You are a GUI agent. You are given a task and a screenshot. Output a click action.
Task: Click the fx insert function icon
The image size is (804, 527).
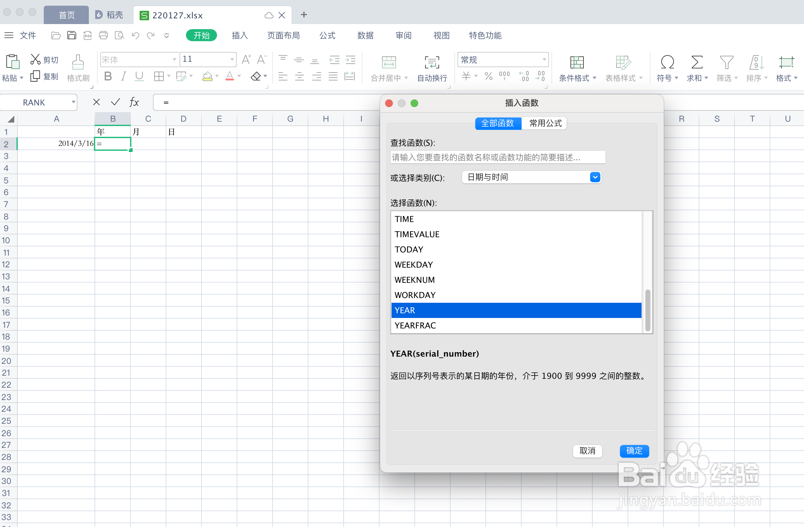(x=134, y=102)
